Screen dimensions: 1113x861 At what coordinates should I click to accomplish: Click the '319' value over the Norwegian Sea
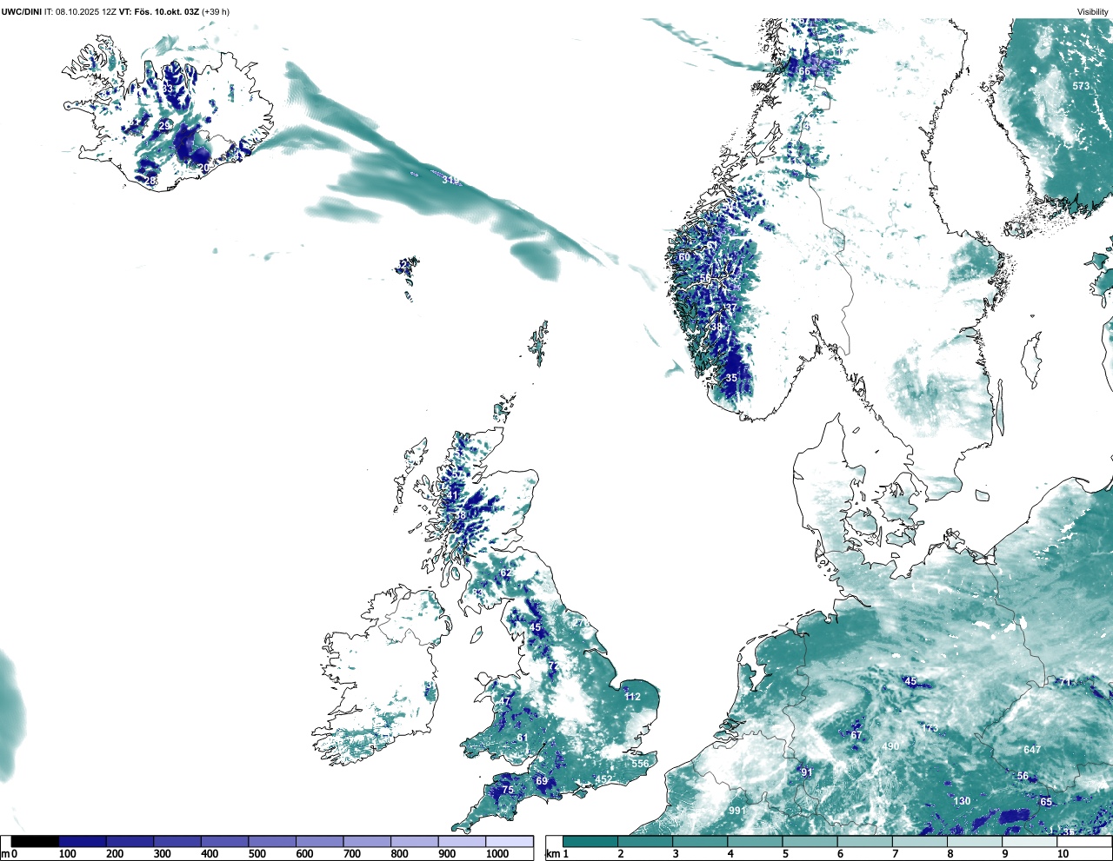[x=450, y=180]
